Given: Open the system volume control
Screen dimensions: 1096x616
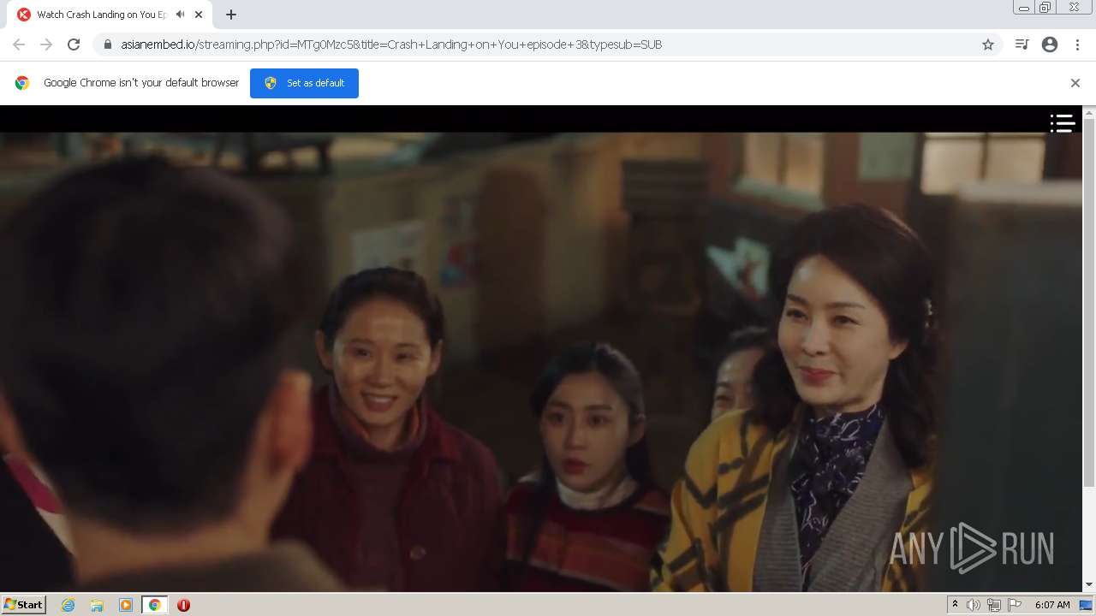Looking at the screenshot, I should (974, 605).
